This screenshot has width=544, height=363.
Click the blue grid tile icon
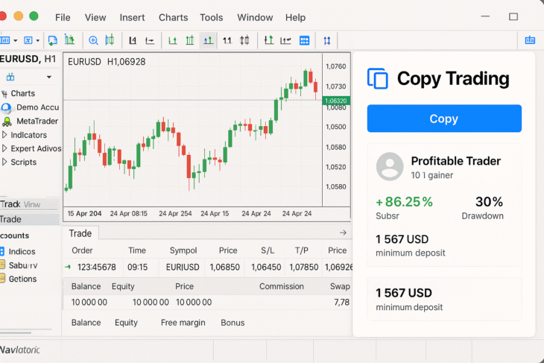(x=304, y=40)
